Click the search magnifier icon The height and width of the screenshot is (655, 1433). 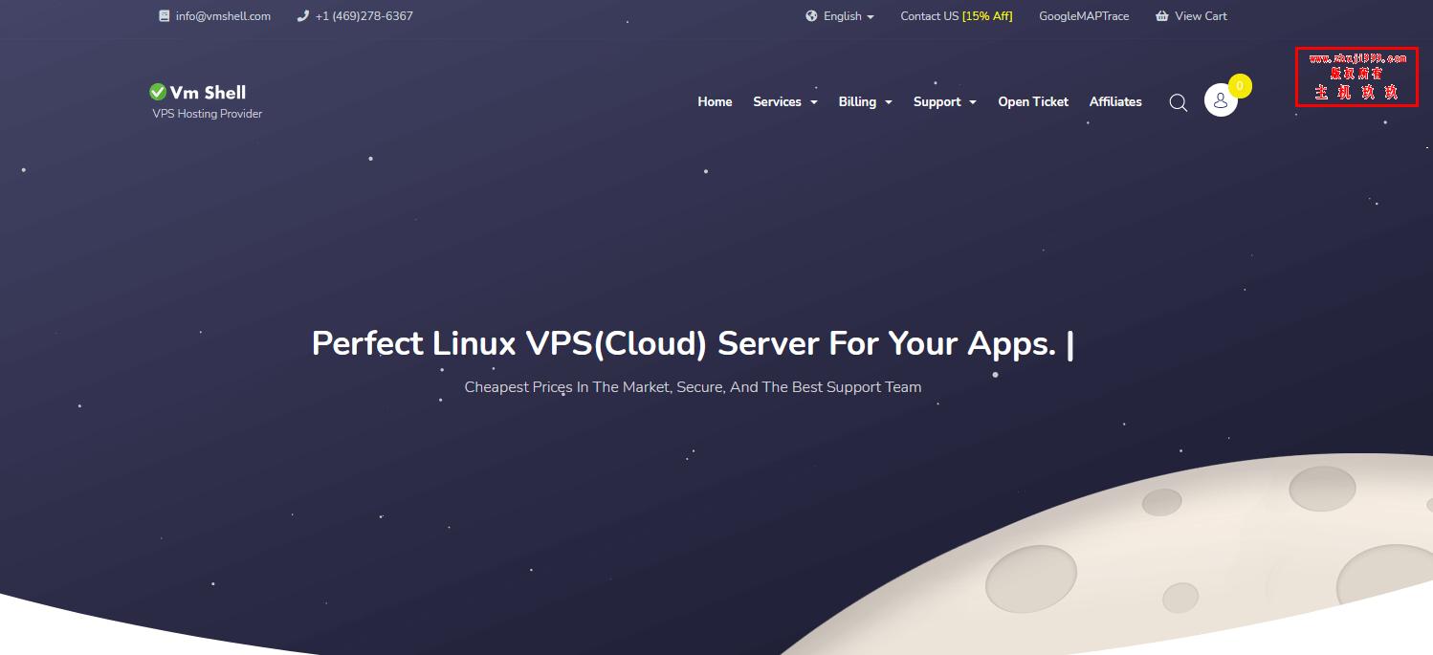click(1178, 102)
